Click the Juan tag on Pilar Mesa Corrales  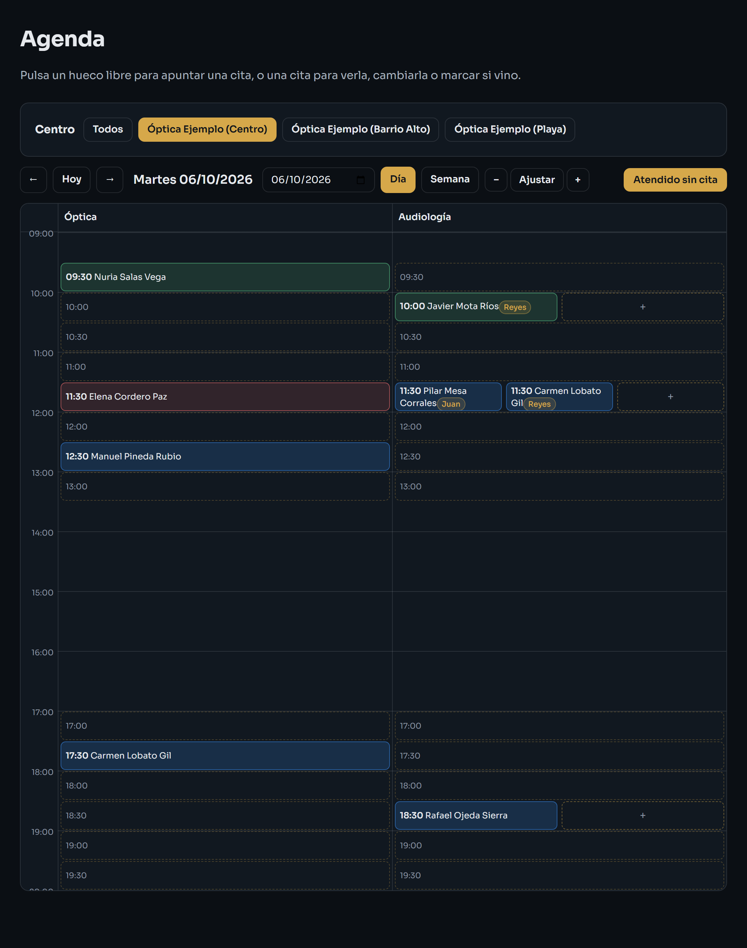[x=451, y=404]
